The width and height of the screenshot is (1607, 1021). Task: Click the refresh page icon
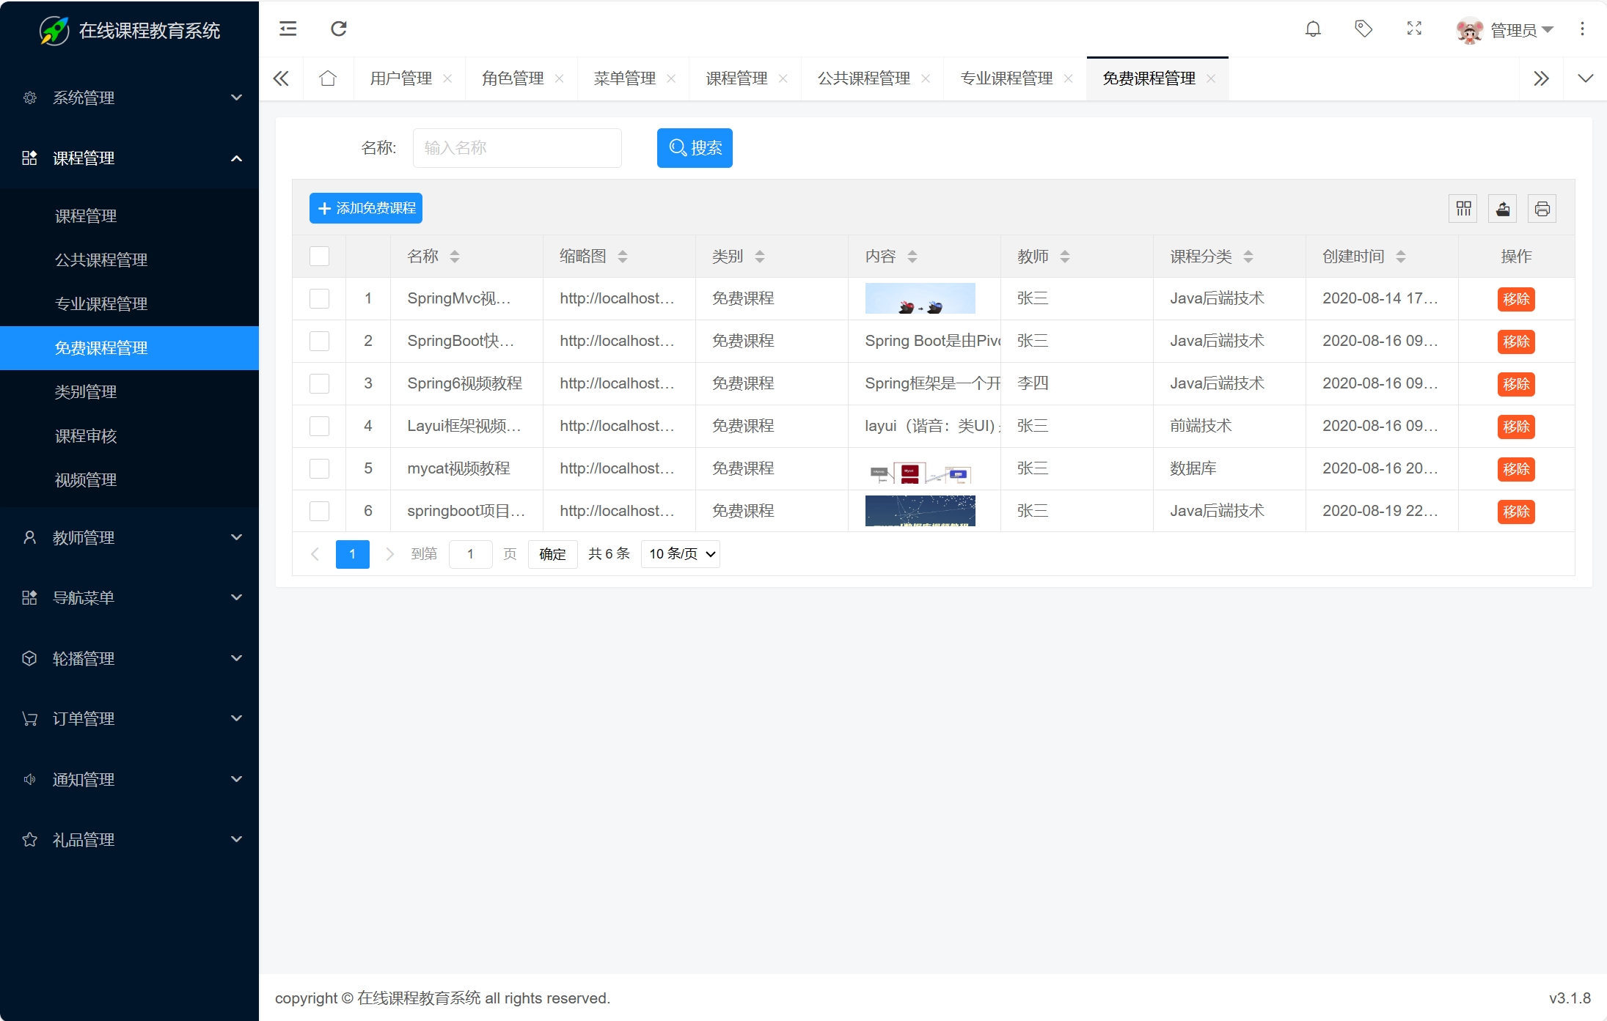coord(338,29)
